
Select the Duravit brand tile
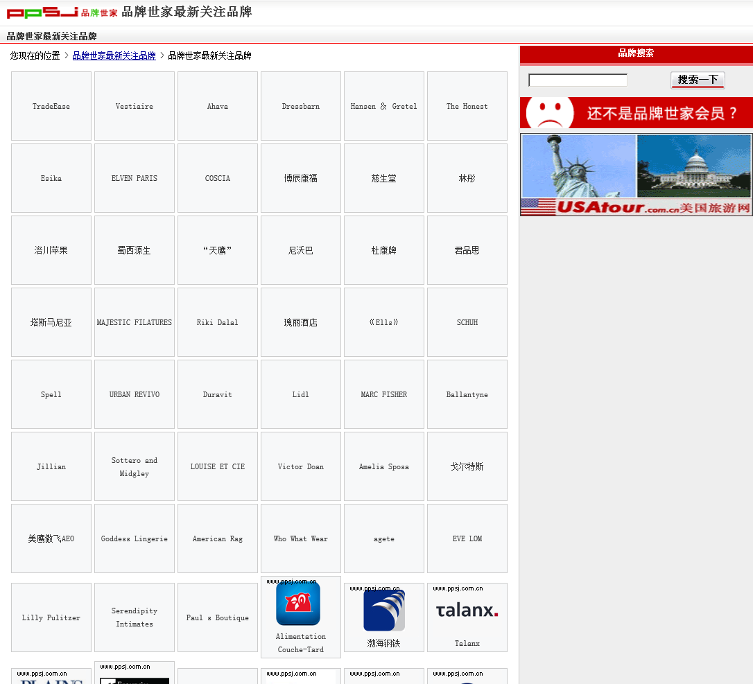pyautogui.click(x=218, y=394)
